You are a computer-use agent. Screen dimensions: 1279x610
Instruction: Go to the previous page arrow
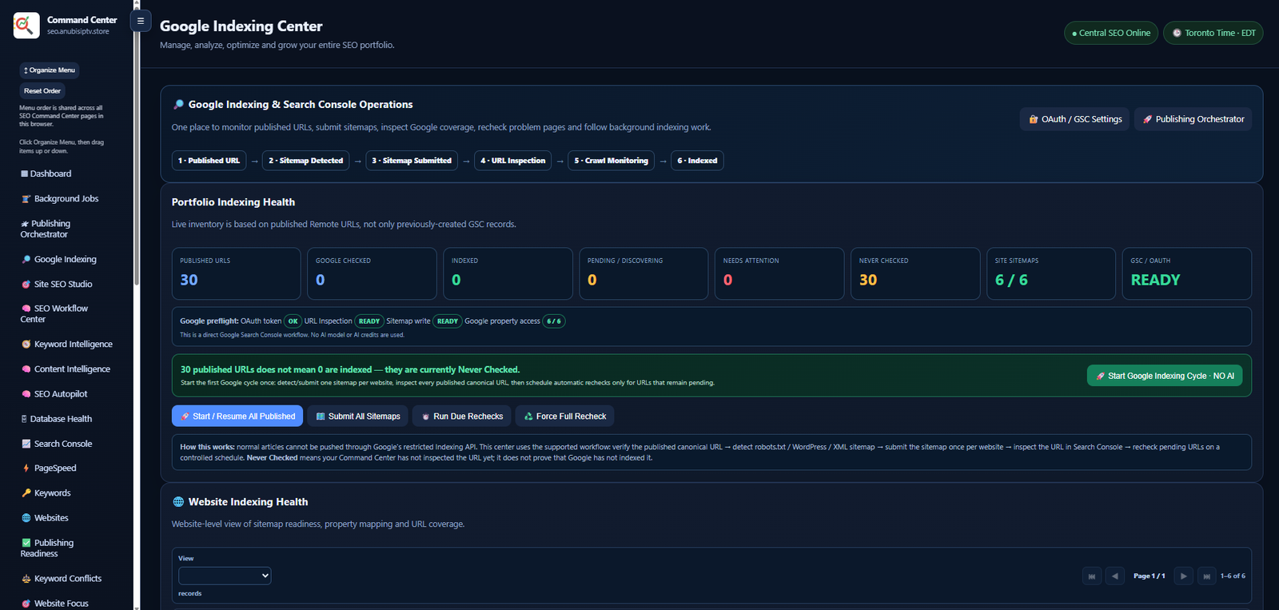(1115, 576)
